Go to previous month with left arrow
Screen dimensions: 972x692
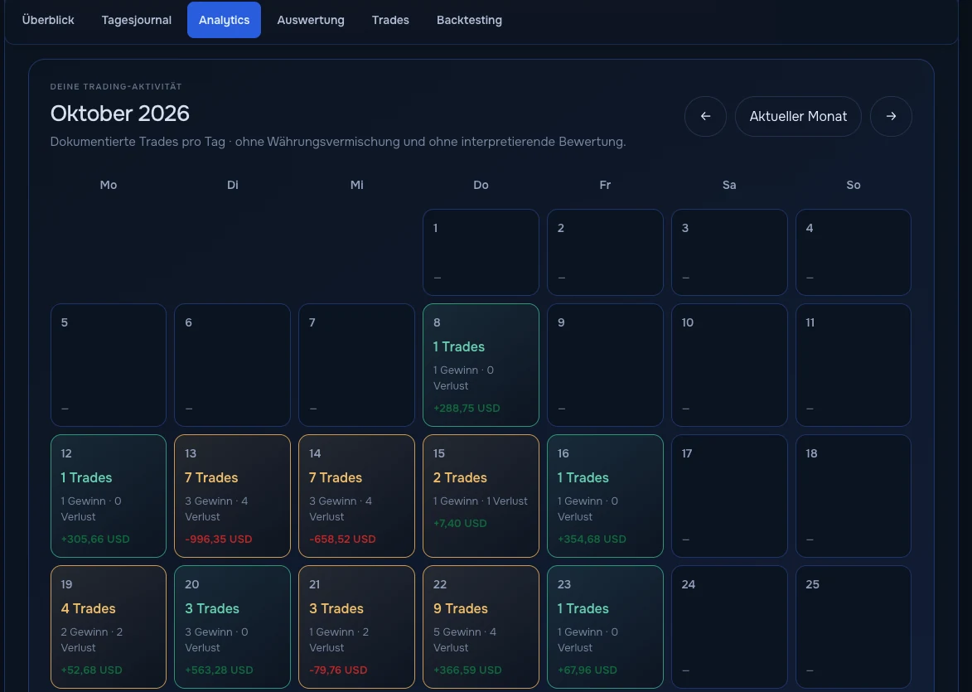[x=705, y=116]
